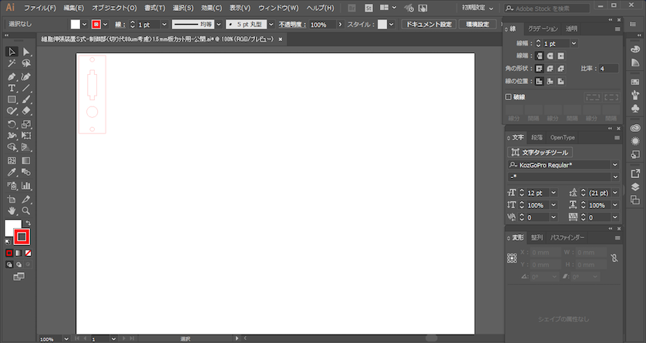Select the Rotate tool
The height and width of the screenshot is (343, 646).
(12, 124)
